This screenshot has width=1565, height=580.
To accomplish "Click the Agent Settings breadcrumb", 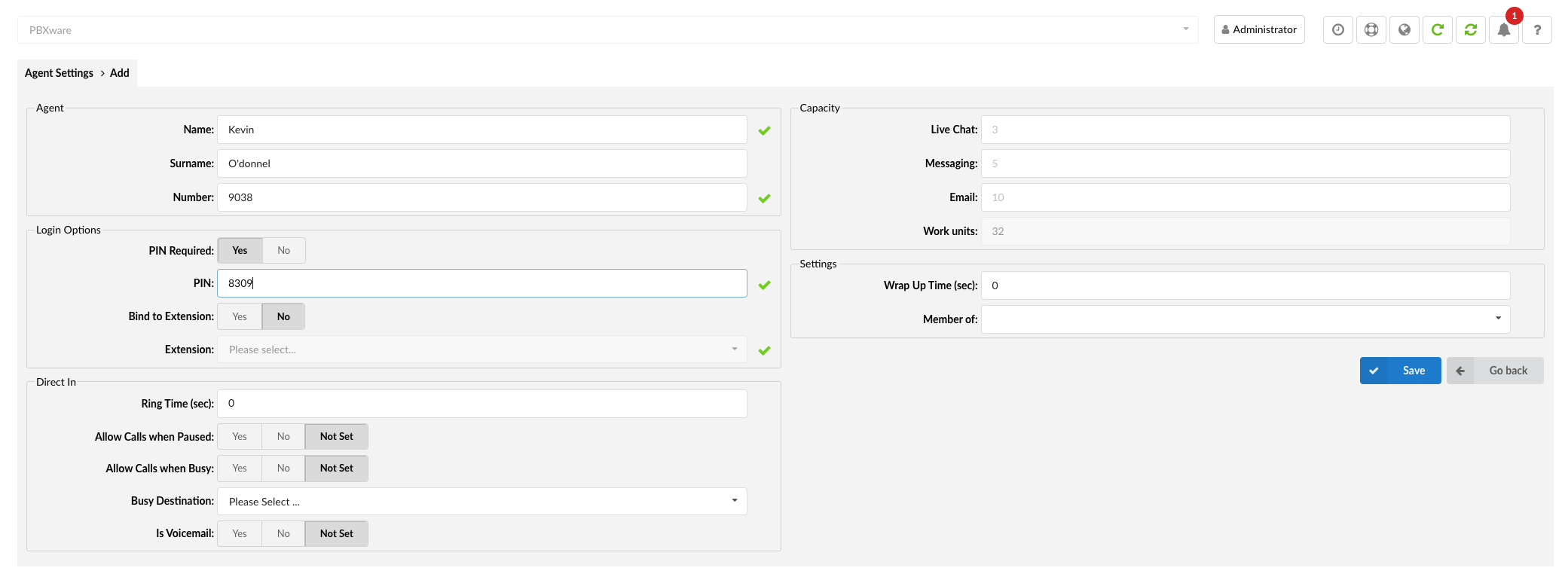I will click(x=59, y=73).
